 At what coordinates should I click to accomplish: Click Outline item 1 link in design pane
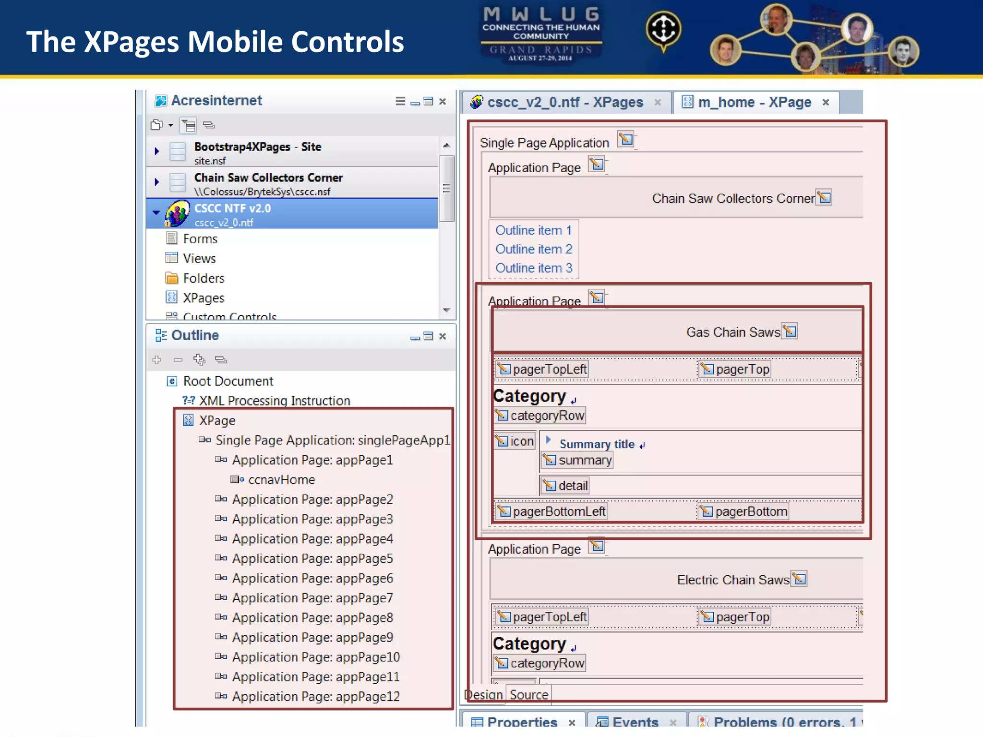pos(533,230)
